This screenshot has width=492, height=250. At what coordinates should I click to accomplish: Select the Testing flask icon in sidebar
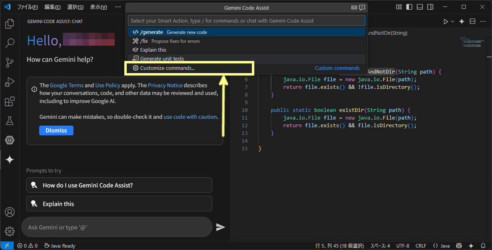[x=9, y=121]
